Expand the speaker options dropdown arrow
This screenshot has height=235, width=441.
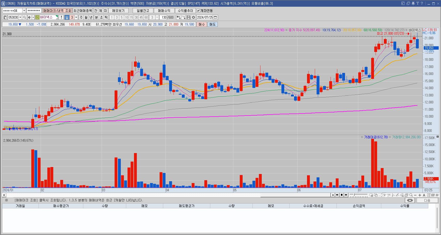(33, 17)
